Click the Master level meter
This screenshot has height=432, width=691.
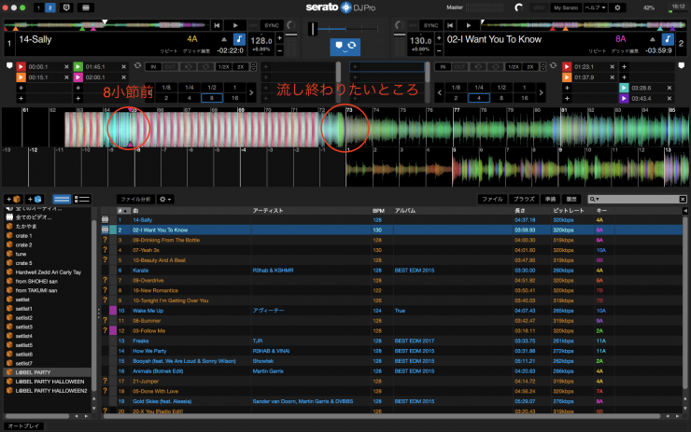487,7
